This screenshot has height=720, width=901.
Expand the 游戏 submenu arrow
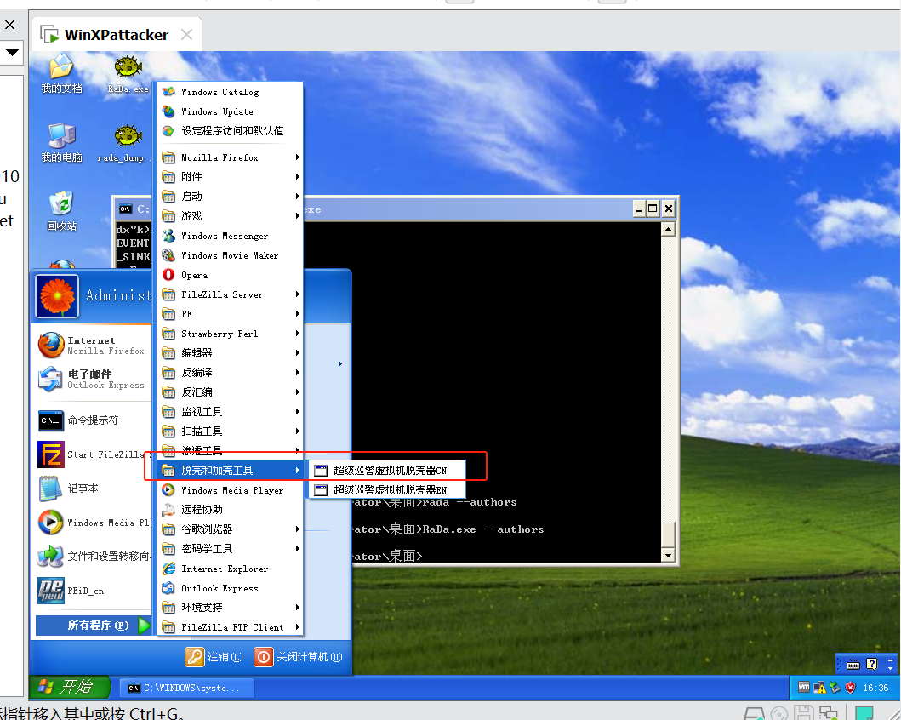[297, 216]
